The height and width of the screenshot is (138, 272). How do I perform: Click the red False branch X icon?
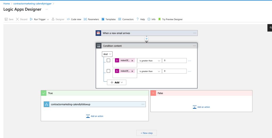[153, 93]
